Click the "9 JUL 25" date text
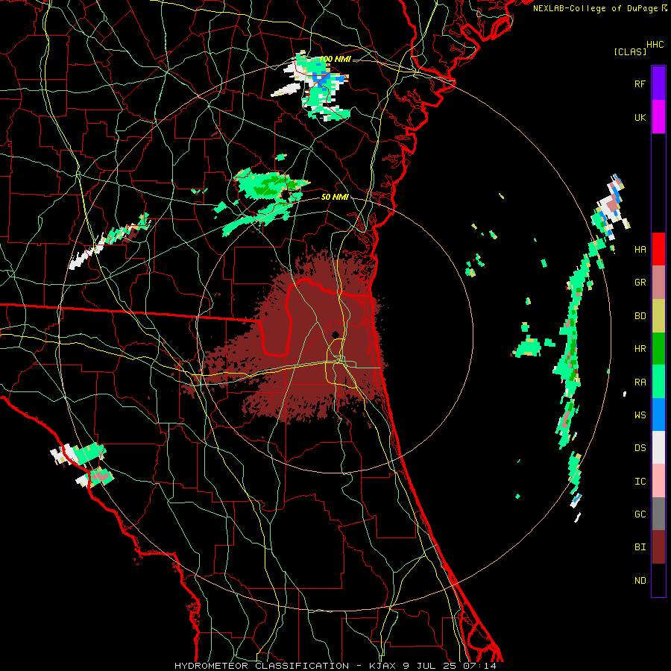Screen dimensions: 671x671 pyautogui.click(x=431, y=666)
